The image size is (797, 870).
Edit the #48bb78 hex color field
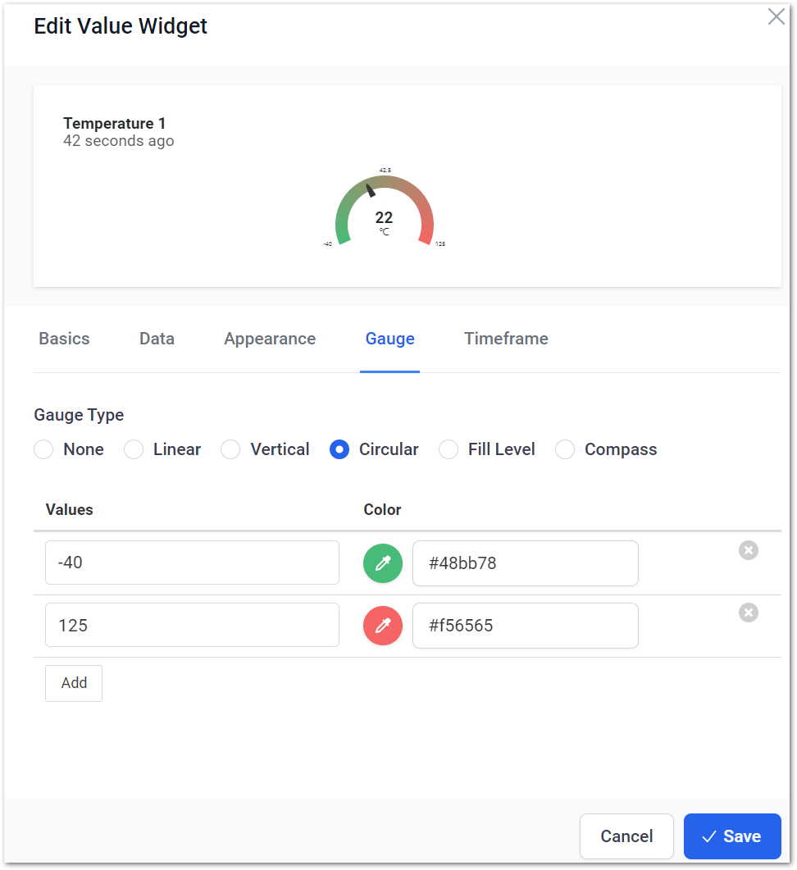click(525, 563)
